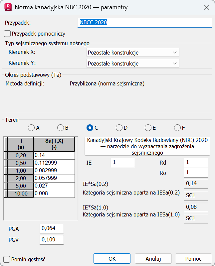Image resolution: width=215 pixels, height=266 pixels.
Task: Click the Sa cell with value 0.008
Action: coord(54,194)
